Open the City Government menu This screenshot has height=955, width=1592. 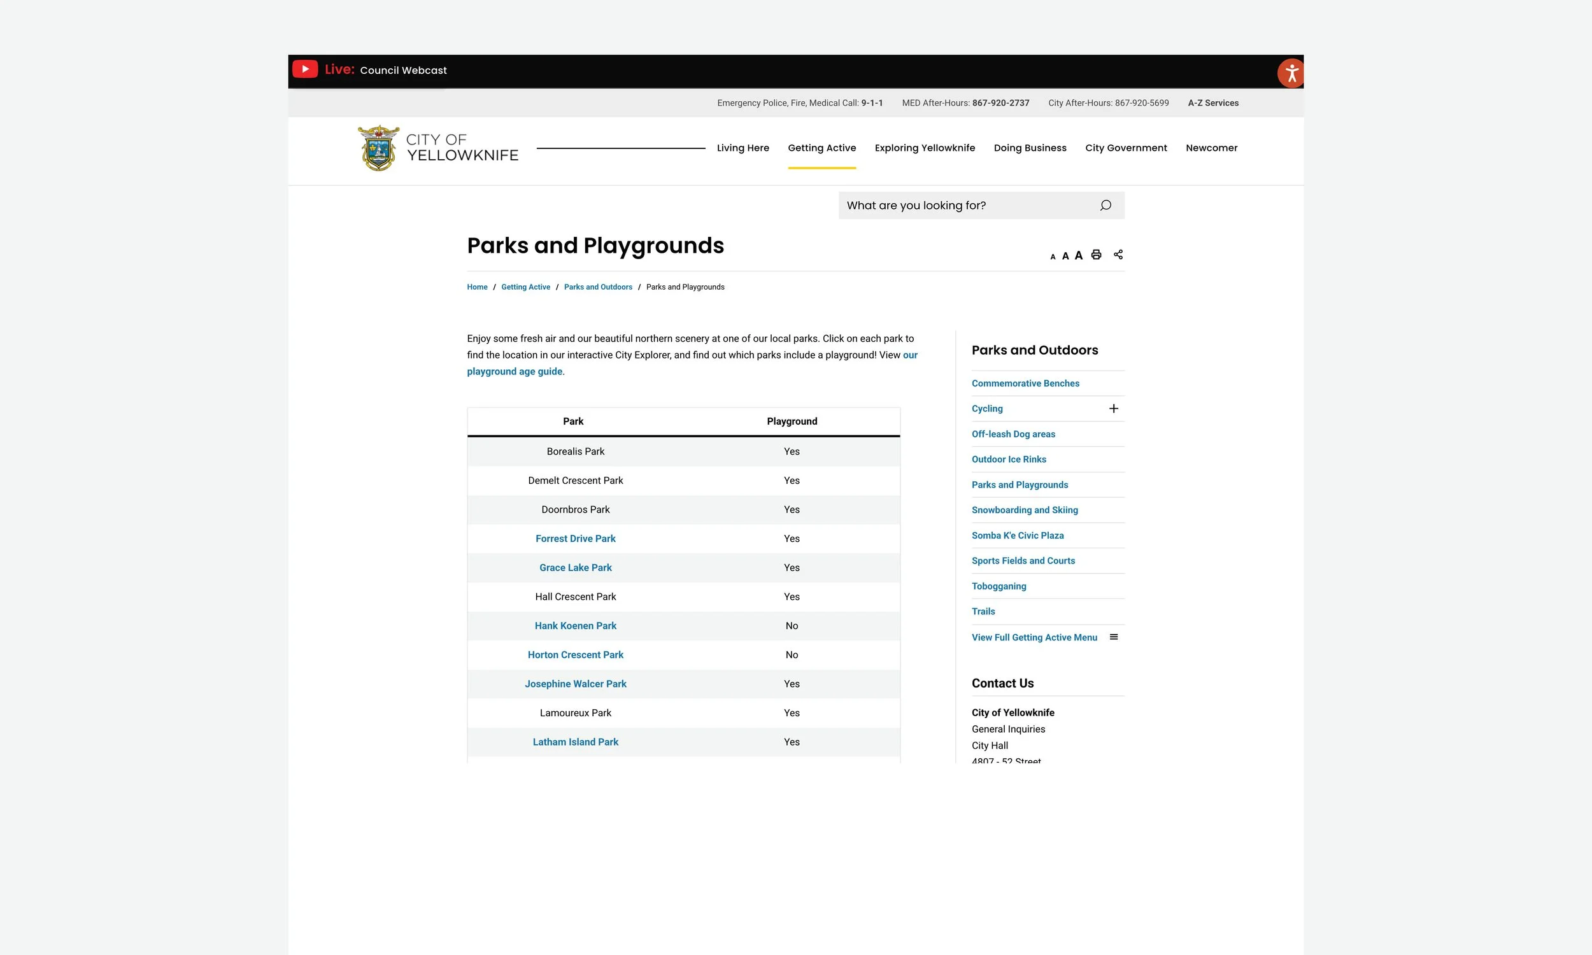[x=1125, y=148]
